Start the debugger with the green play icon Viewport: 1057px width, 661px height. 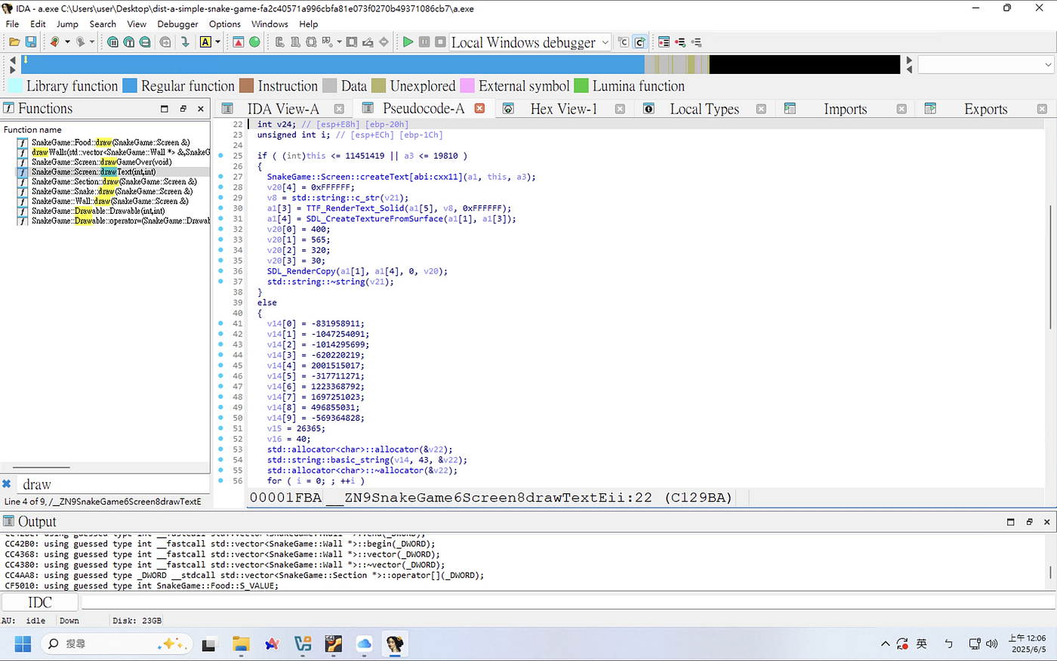(x=408, y=42)
